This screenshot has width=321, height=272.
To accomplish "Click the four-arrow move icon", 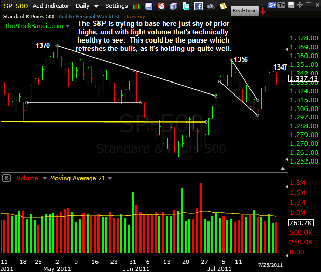I will coord(300,5).
